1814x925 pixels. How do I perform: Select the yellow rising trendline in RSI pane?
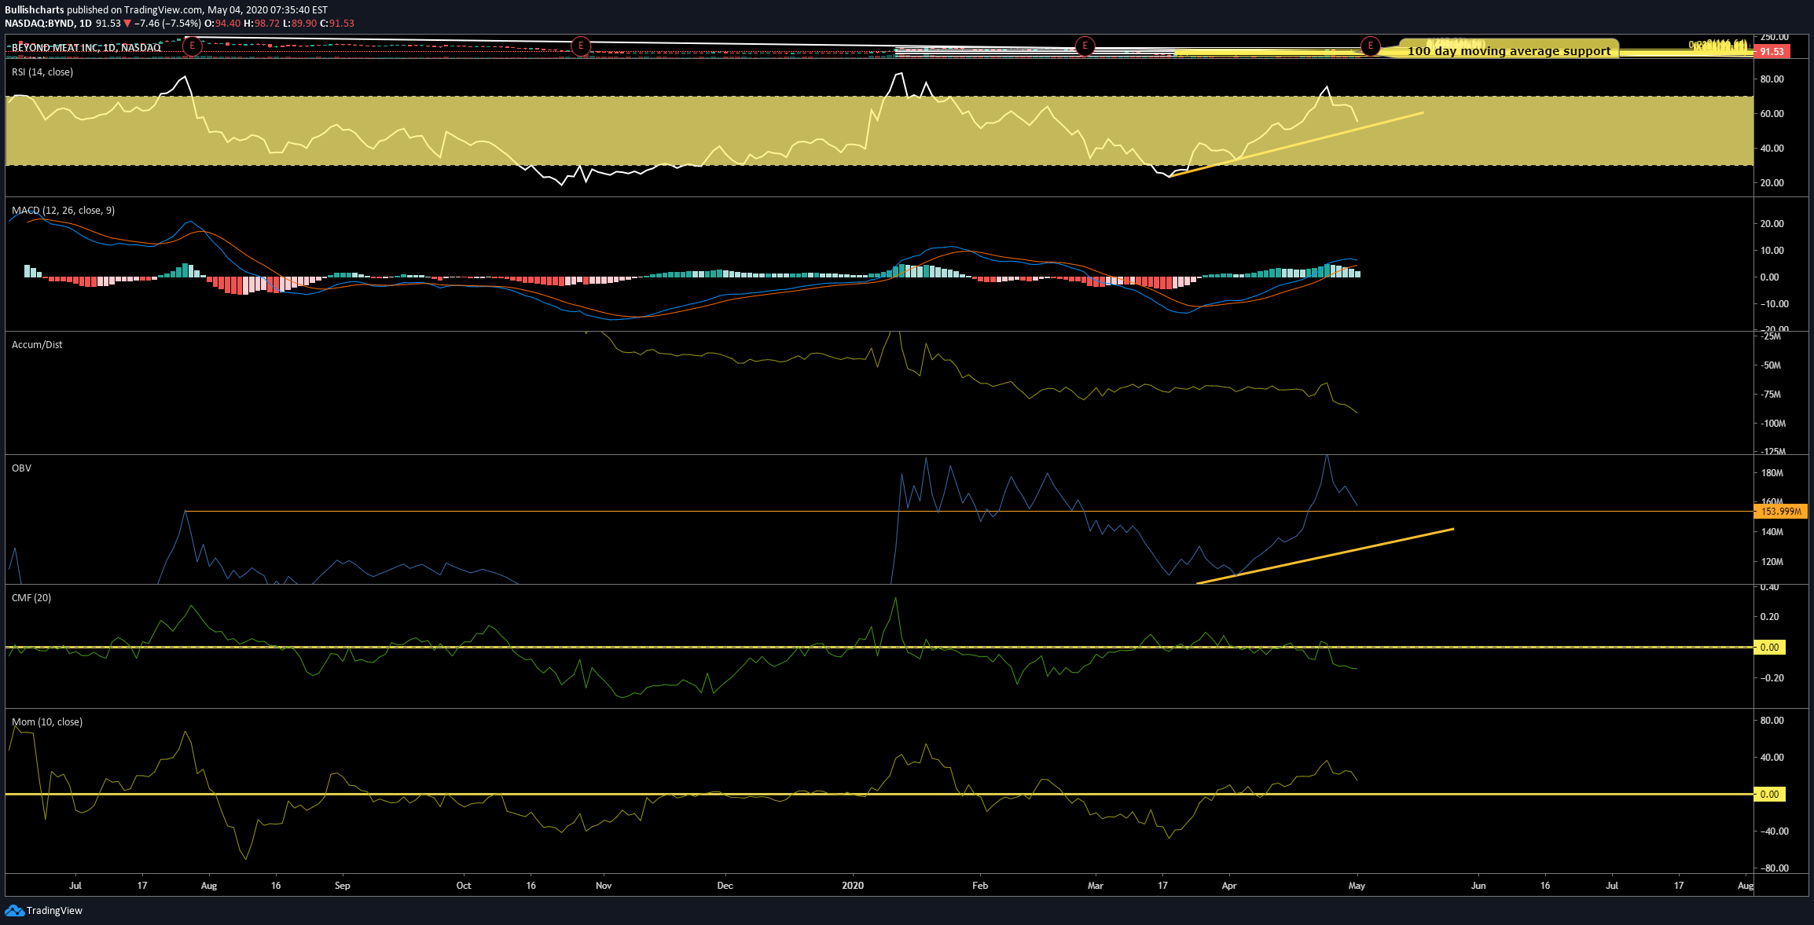click(1297, 145)
